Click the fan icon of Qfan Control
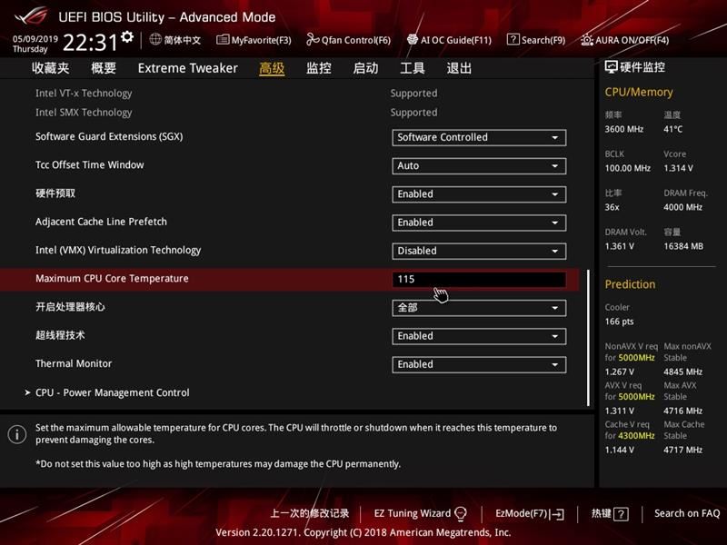727x545 pixels. coord(313,39)
